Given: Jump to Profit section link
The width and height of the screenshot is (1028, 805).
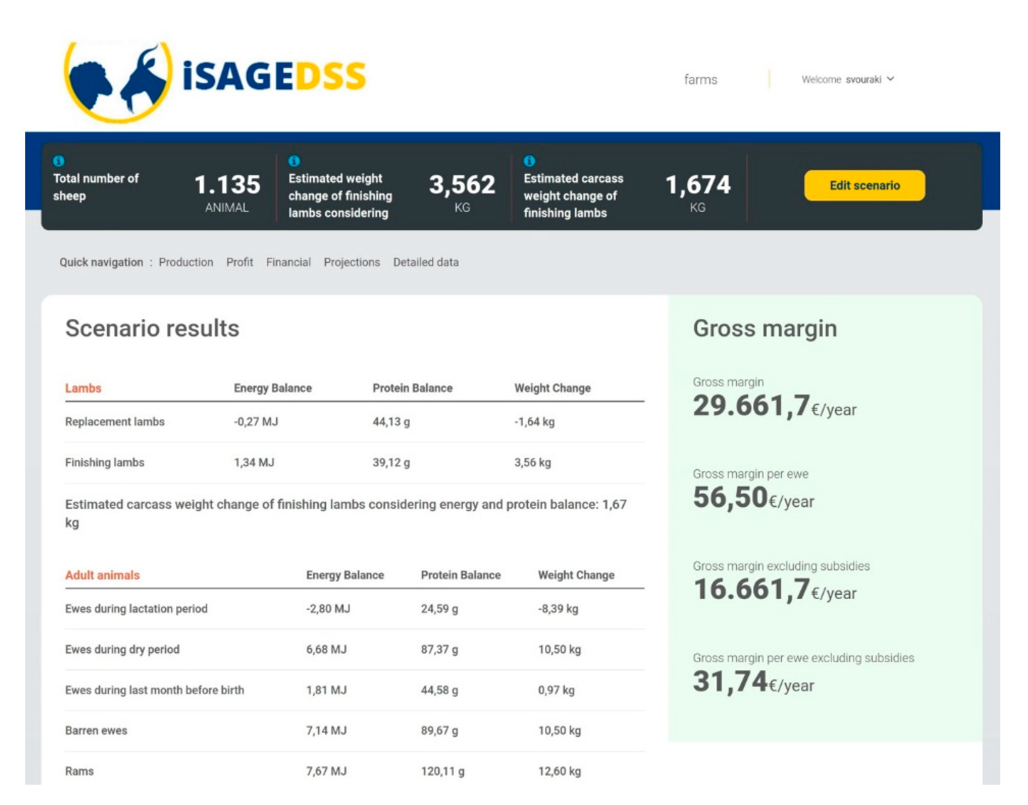Looking at the screenshot, I should click(x=239, y=262).
